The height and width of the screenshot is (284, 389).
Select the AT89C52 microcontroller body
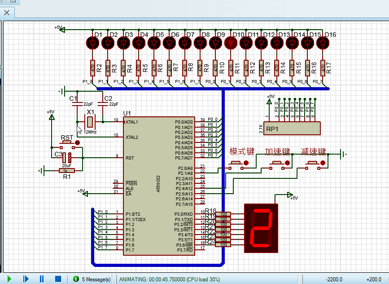point(159,186)
